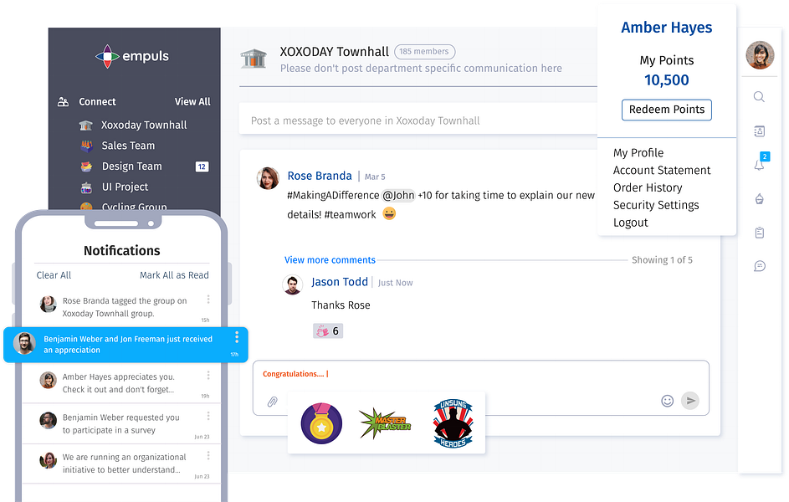This screenshot has height=502, width=789.
Task: Select My Profile from the profile menu
Action: coord(638,153)
